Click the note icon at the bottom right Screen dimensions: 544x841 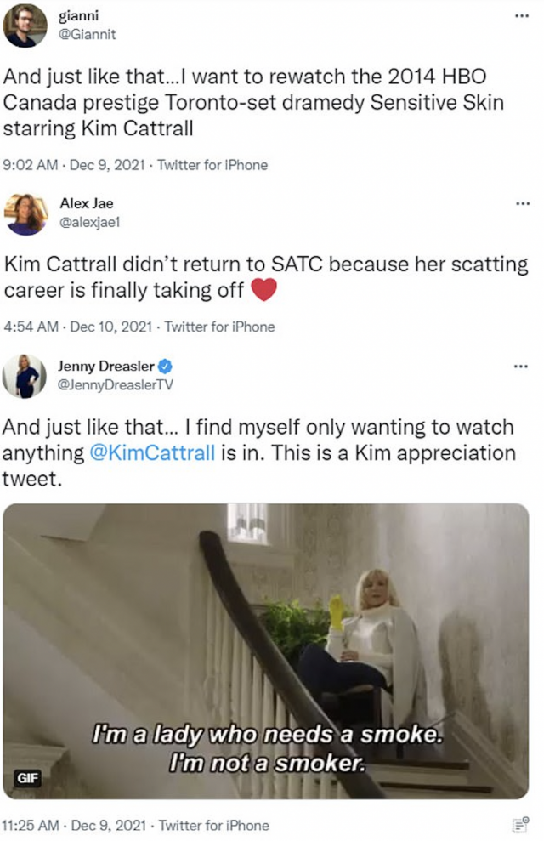(x=521, y=824)
